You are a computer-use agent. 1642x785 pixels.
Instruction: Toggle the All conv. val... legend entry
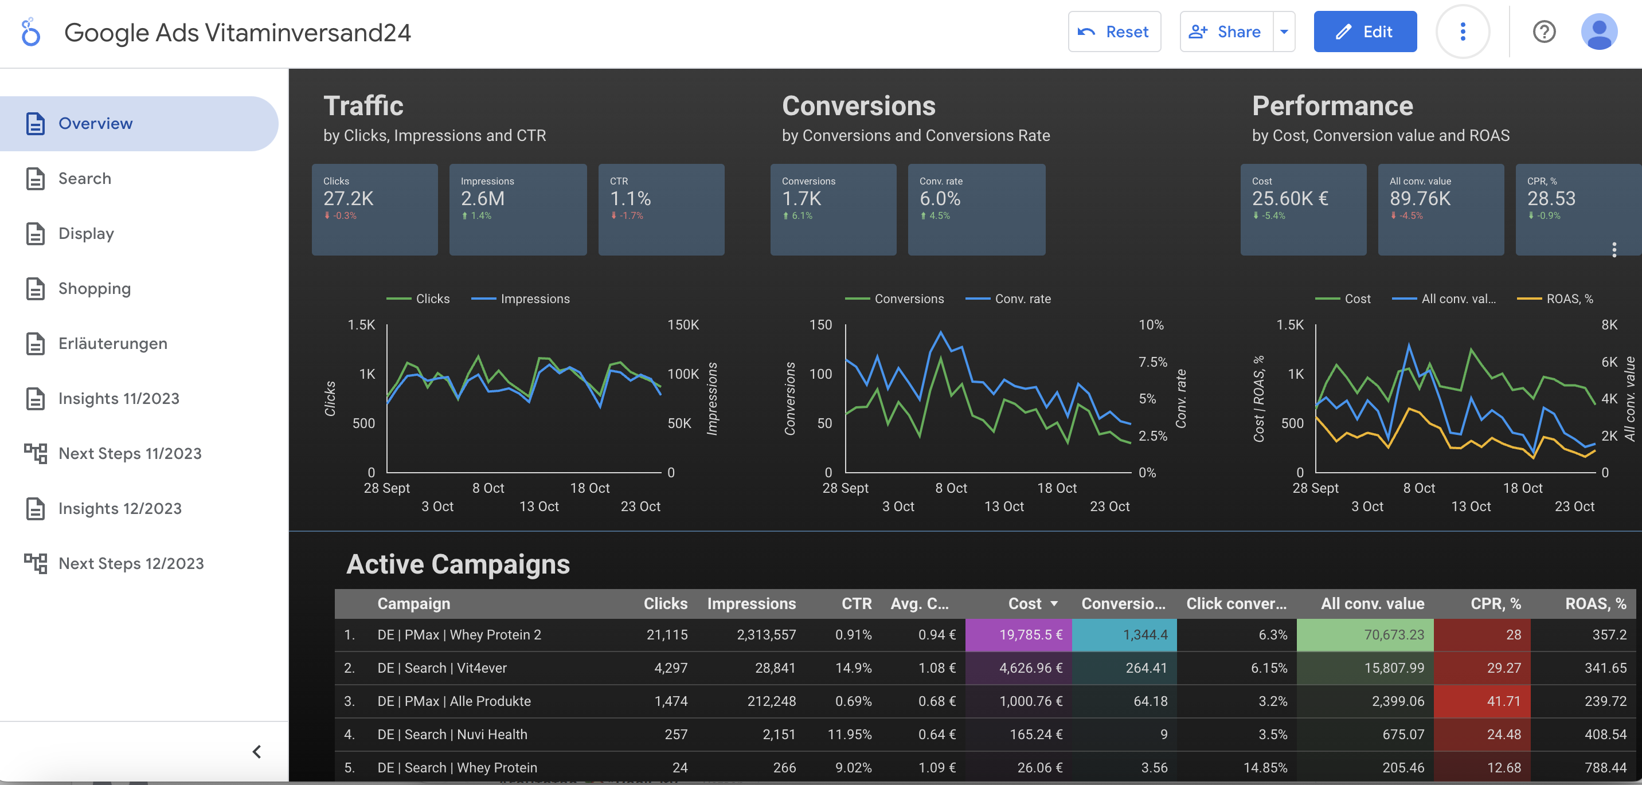click(x=1444, y=299)
